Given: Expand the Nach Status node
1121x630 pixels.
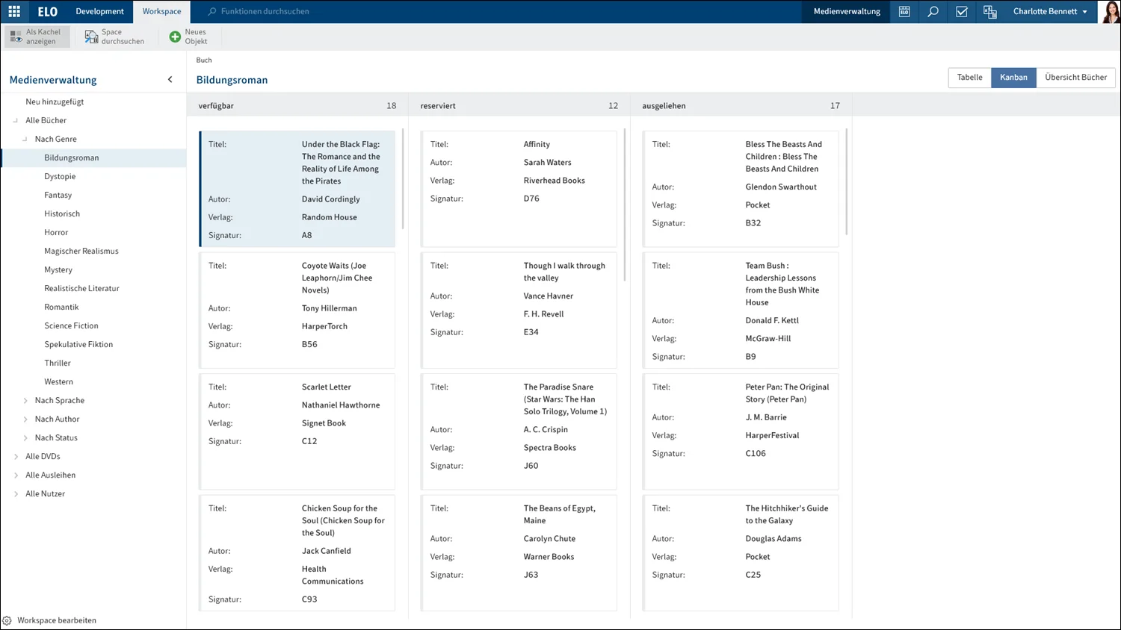Looking at the screenshot, I should coord(25,438).
